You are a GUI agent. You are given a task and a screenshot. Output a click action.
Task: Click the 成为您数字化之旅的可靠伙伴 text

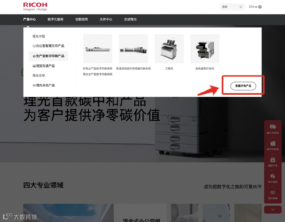coord(233,187)
